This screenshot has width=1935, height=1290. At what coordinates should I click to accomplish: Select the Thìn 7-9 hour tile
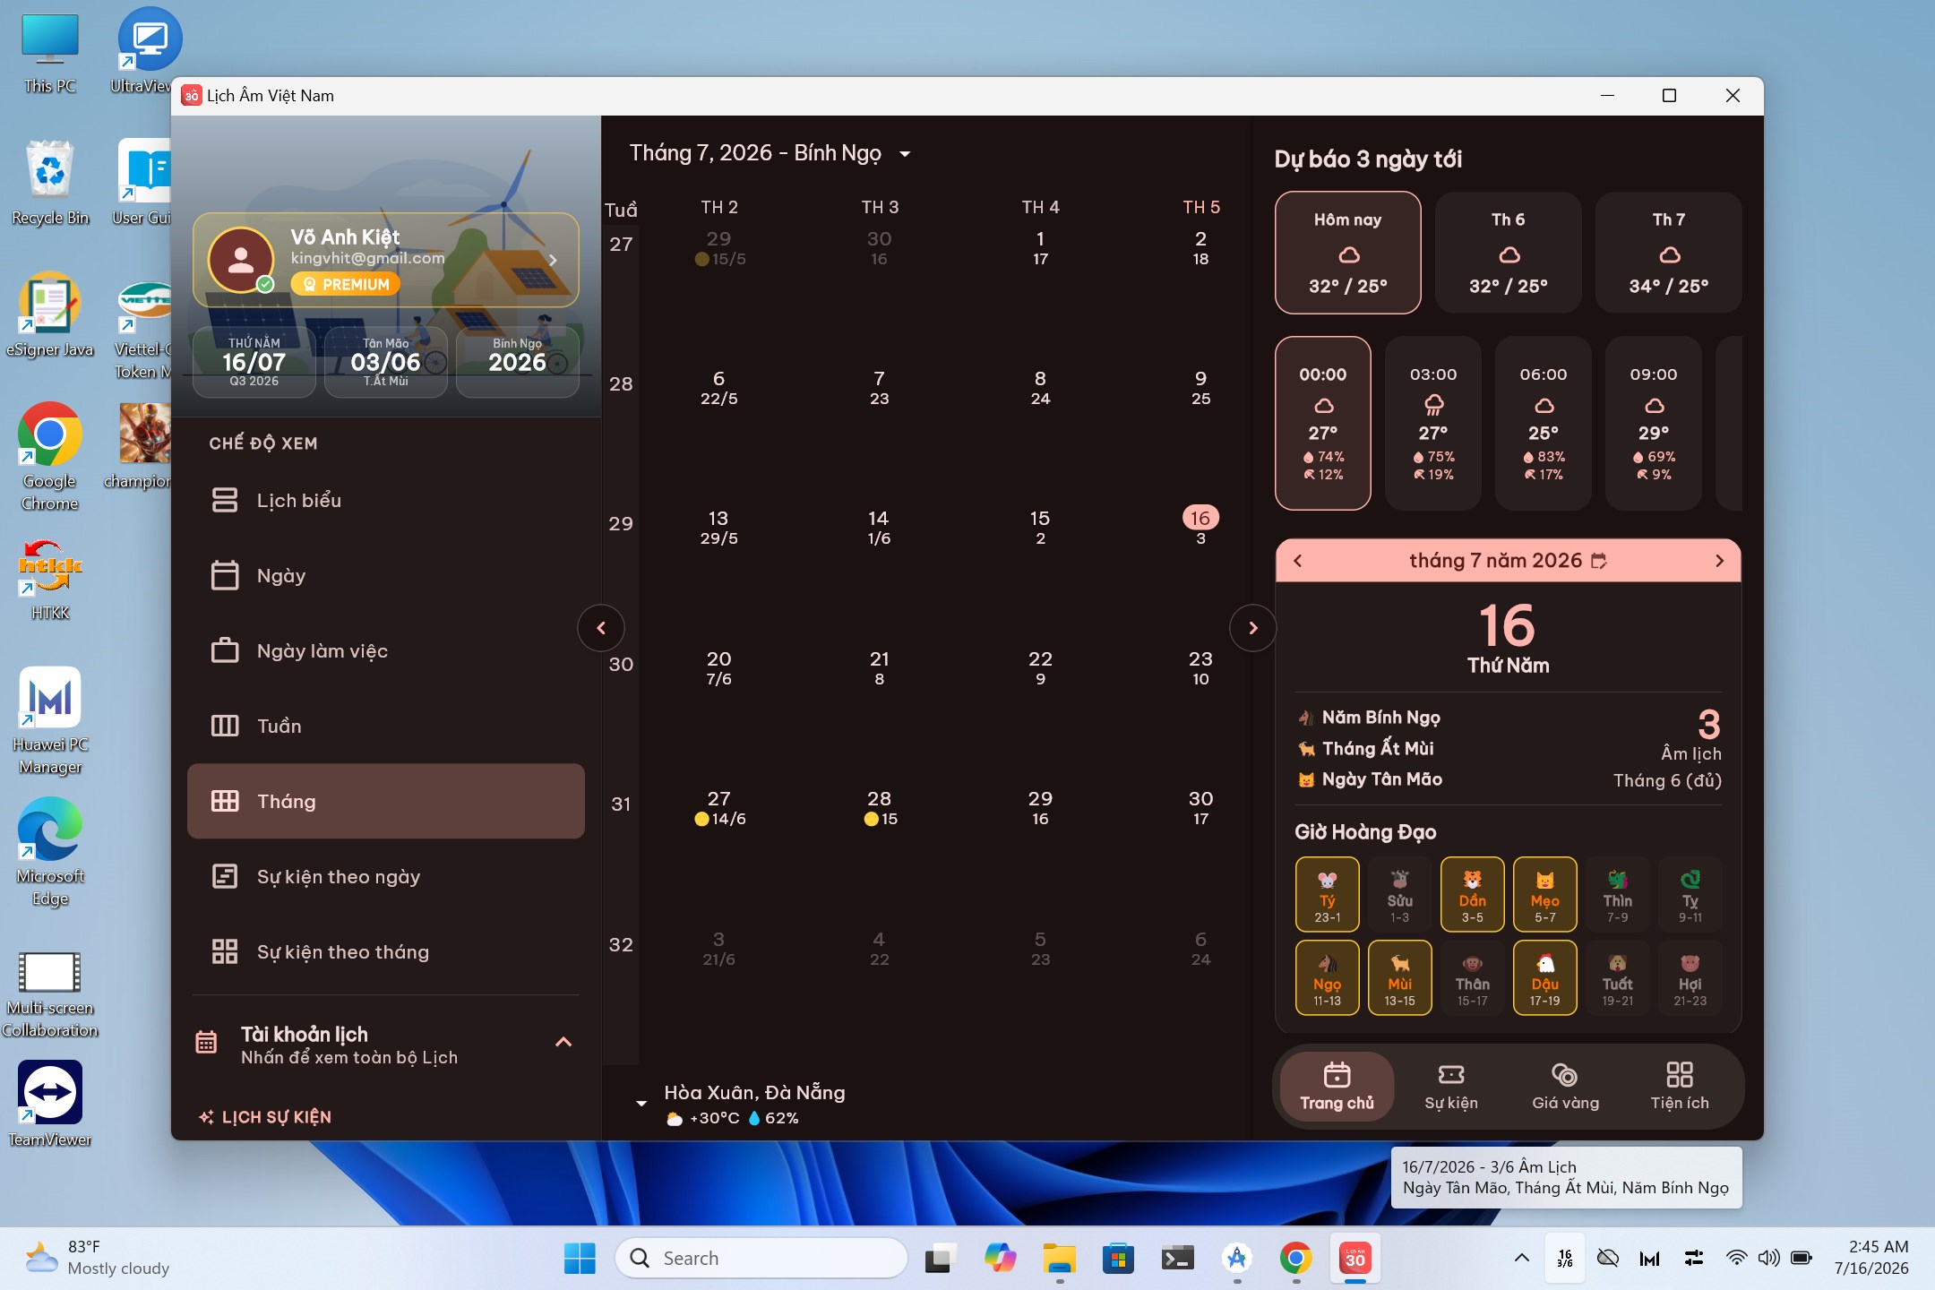(x=1617, y=894)
